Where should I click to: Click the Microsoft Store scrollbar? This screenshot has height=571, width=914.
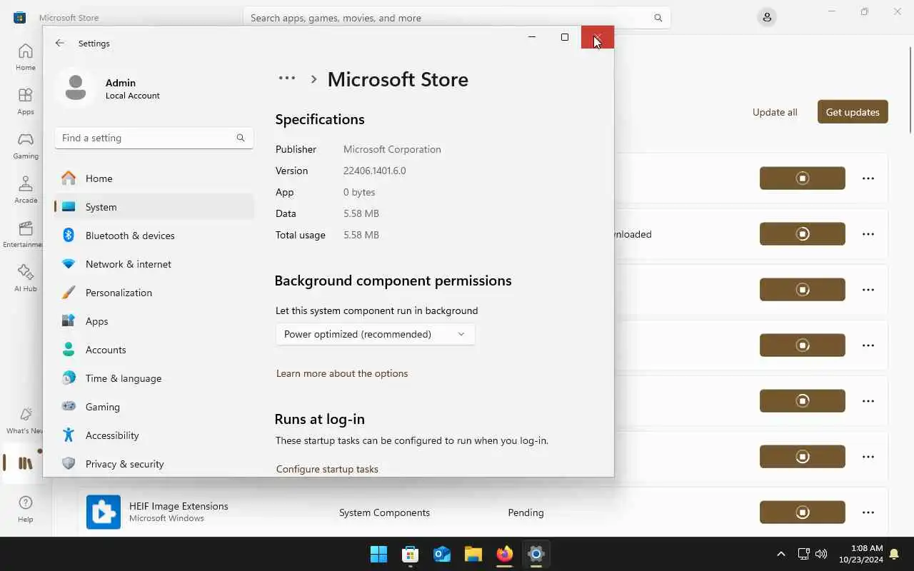pos(910,89)
